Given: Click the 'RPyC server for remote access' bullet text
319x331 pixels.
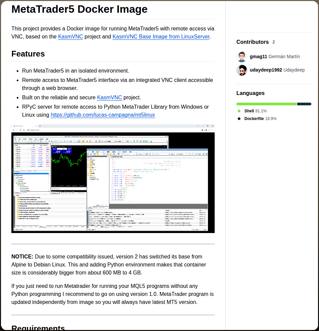Looking at the screenshot, I should pyautogui.click(x=115, y=111).
